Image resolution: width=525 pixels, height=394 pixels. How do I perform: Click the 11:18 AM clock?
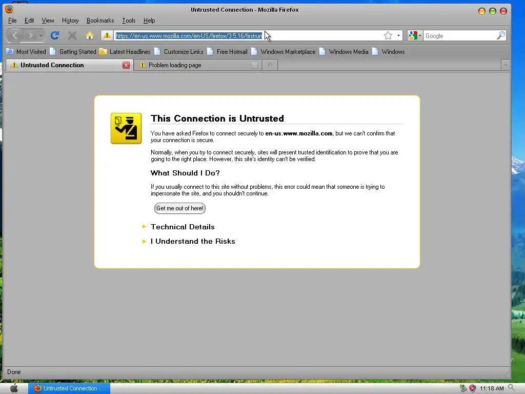point(492,388)
